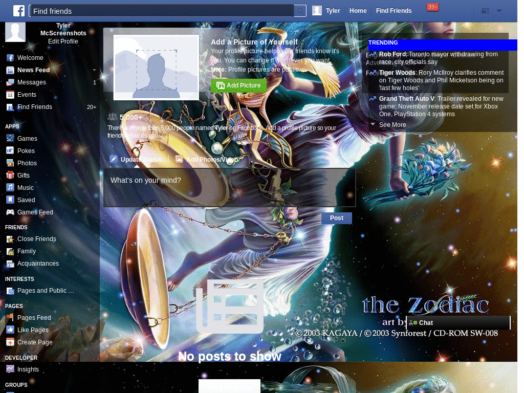524x393 pixels.
Task: Click the Events calendar icon
Action: [x=10, y=95]
